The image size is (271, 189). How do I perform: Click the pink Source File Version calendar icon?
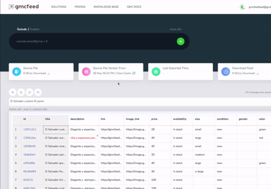(86, 71)
